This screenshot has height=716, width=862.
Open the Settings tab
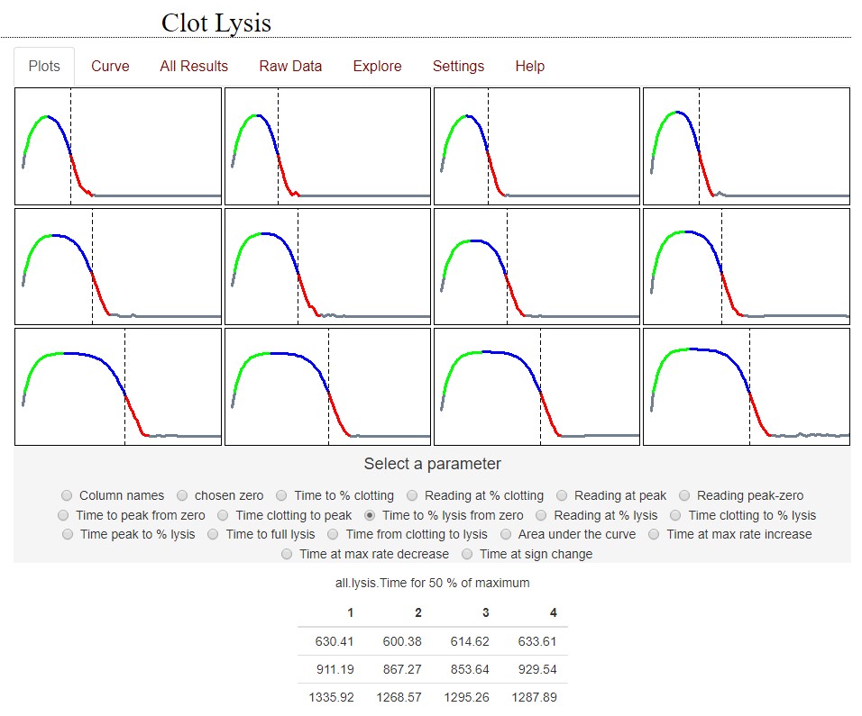(458, 67)
